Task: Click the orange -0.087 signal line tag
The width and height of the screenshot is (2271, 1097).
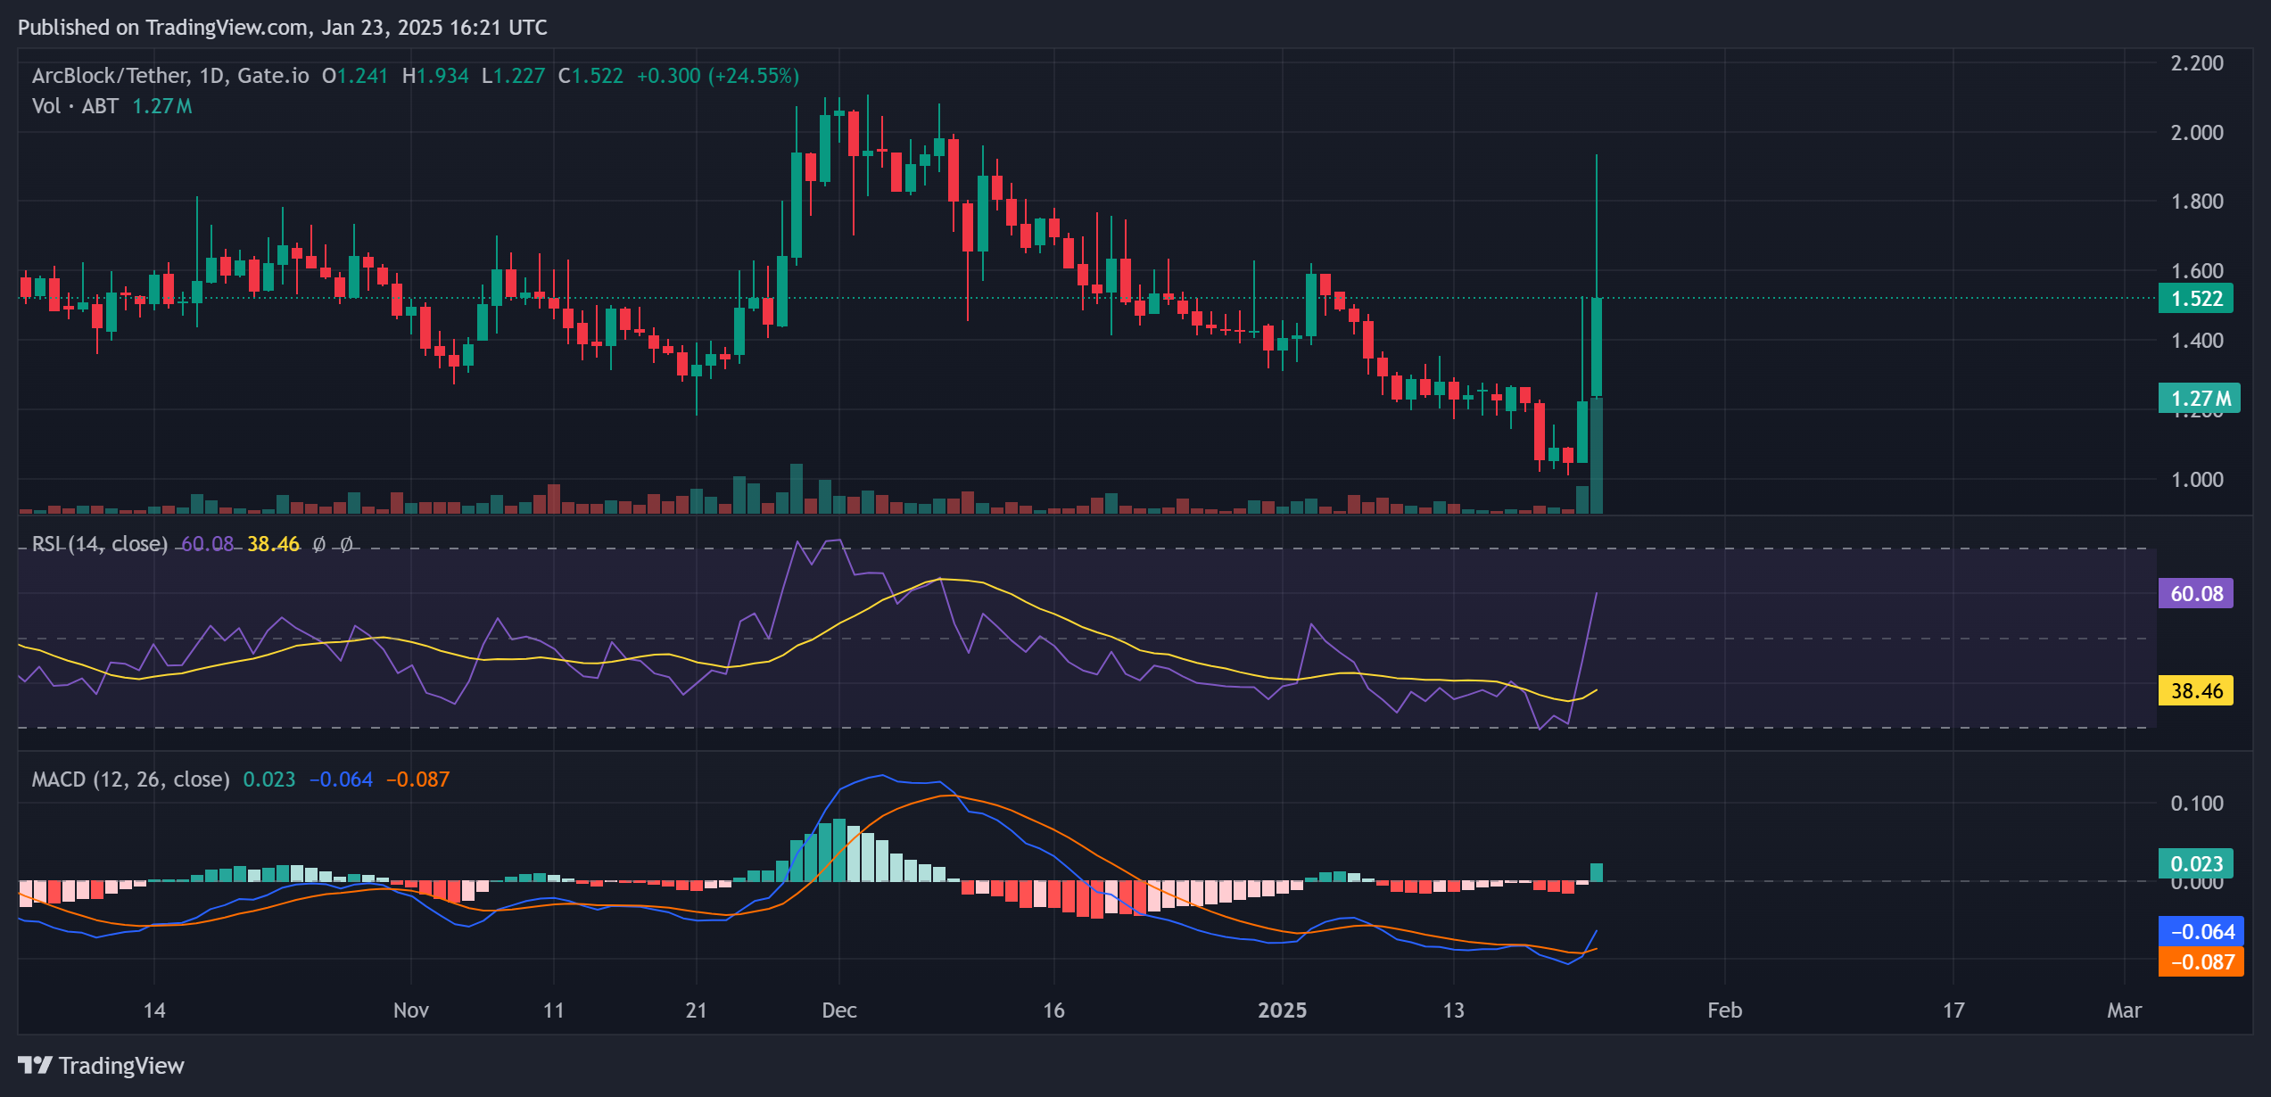Action: click(x=2201, y=962)
